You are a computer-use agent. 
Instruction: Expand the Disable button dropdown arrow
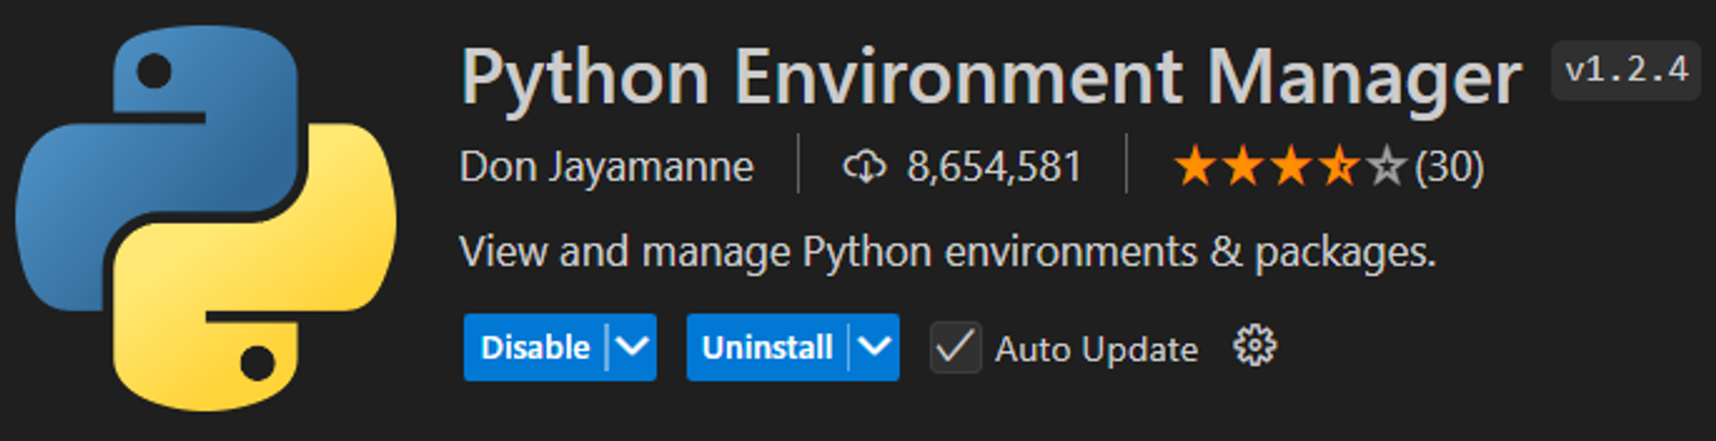(x=632, y=347)
